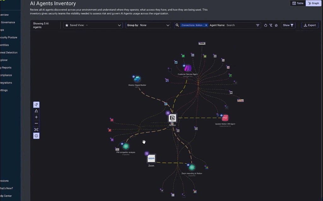323x201 pixels.
Task: Remove the Connections: Notion filter chip
Action: click(206, 25)
